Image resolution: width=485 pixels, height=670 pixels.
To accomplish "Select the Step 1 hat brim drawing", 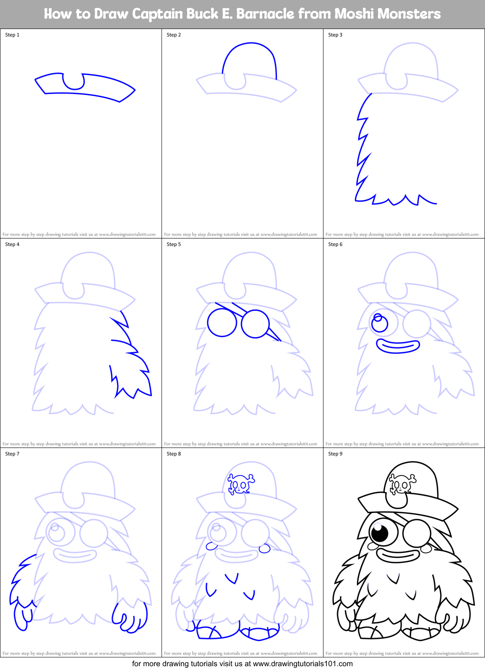I will 85,87.
